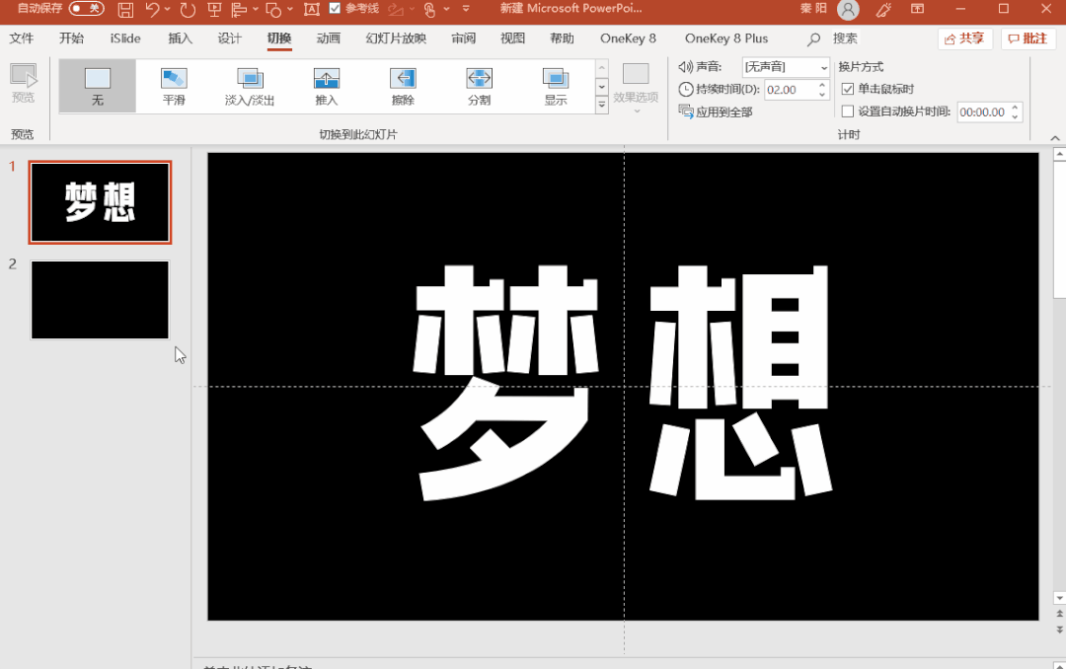
Task: Undo last action with undo arrow
Action: pyautogui.click(x=152, y=10)
